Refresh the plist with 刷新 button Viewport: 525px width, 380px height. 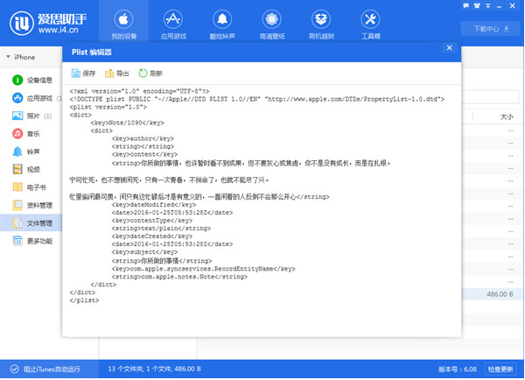[150, 74]
